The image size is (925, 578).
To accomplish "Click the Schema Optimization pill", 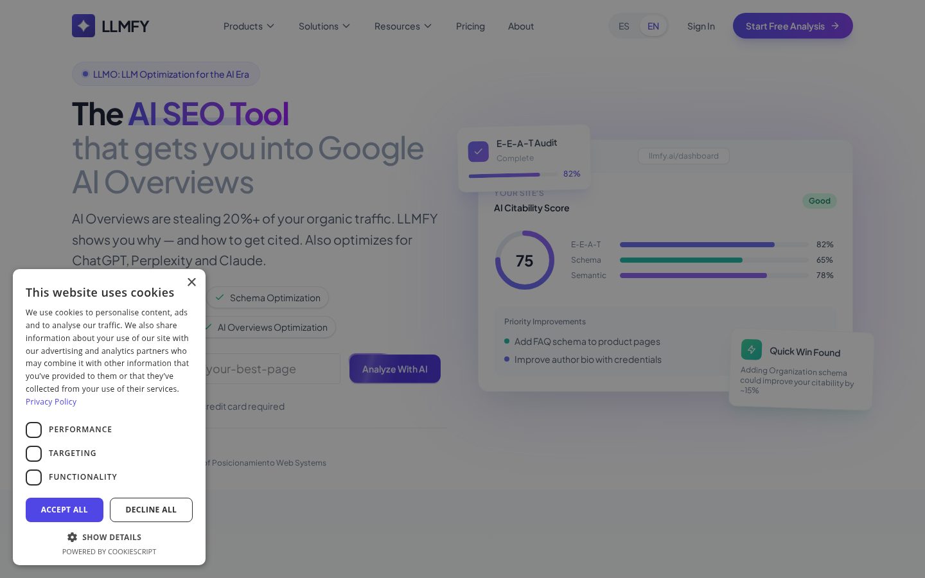I will (267, 298).
